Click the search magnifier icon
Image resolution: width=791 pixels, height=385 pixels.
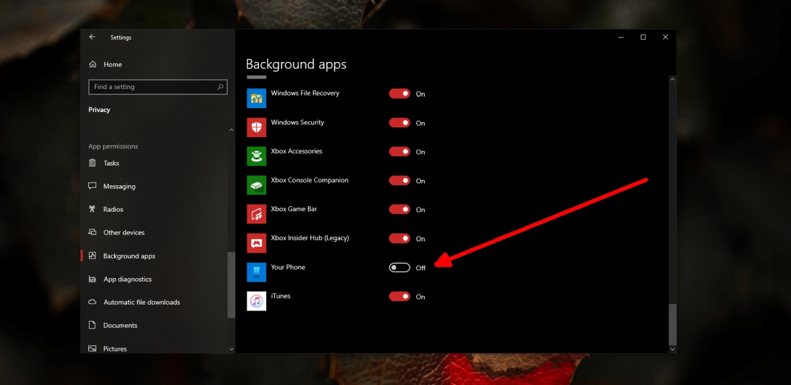(x=221, y=87)
